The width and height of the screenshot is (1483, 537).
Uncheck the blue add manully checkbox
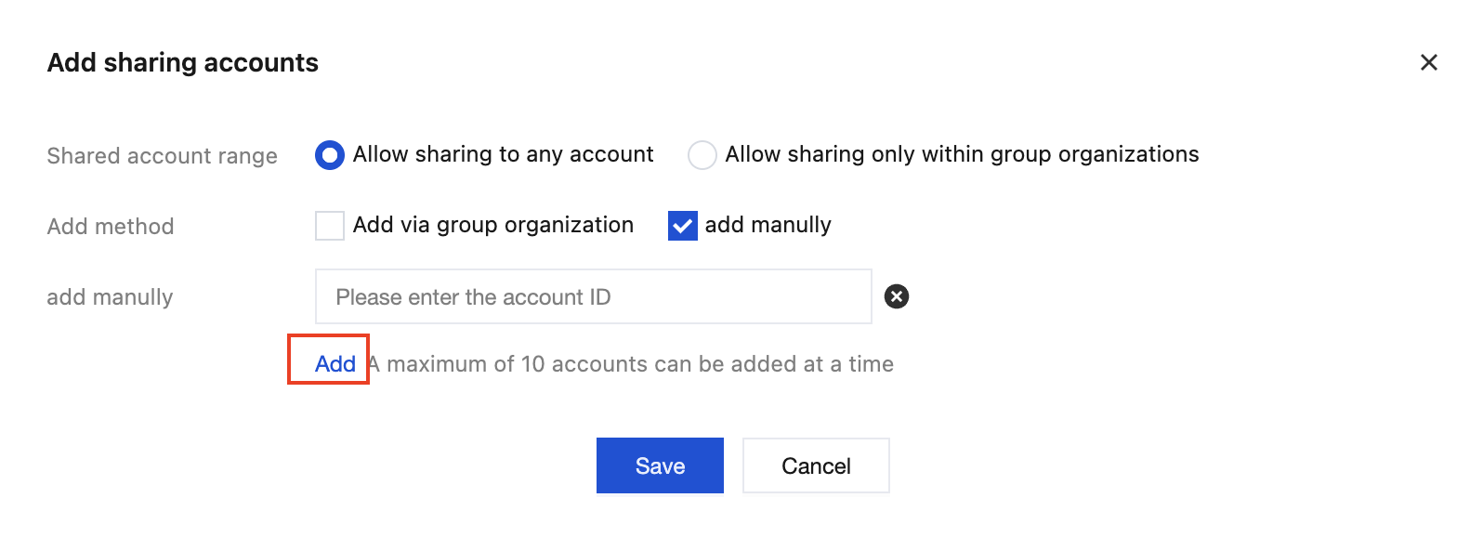pos(682,226)
